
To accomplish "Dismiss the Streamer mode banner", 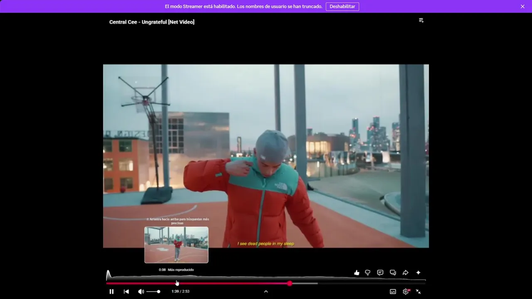I will click(522, 7).
